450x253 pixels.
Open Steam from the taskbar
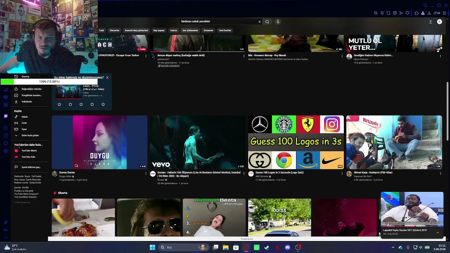pos(267,247)
